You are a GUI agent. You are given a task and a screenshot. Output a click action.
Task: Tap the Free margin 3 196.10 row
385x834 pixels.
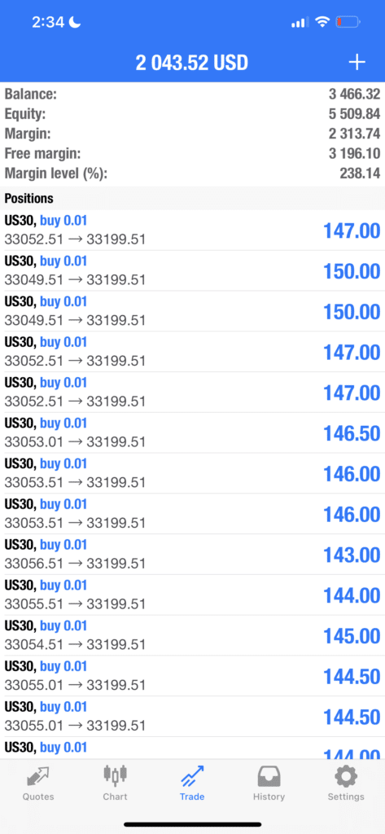tap(192, 154)
